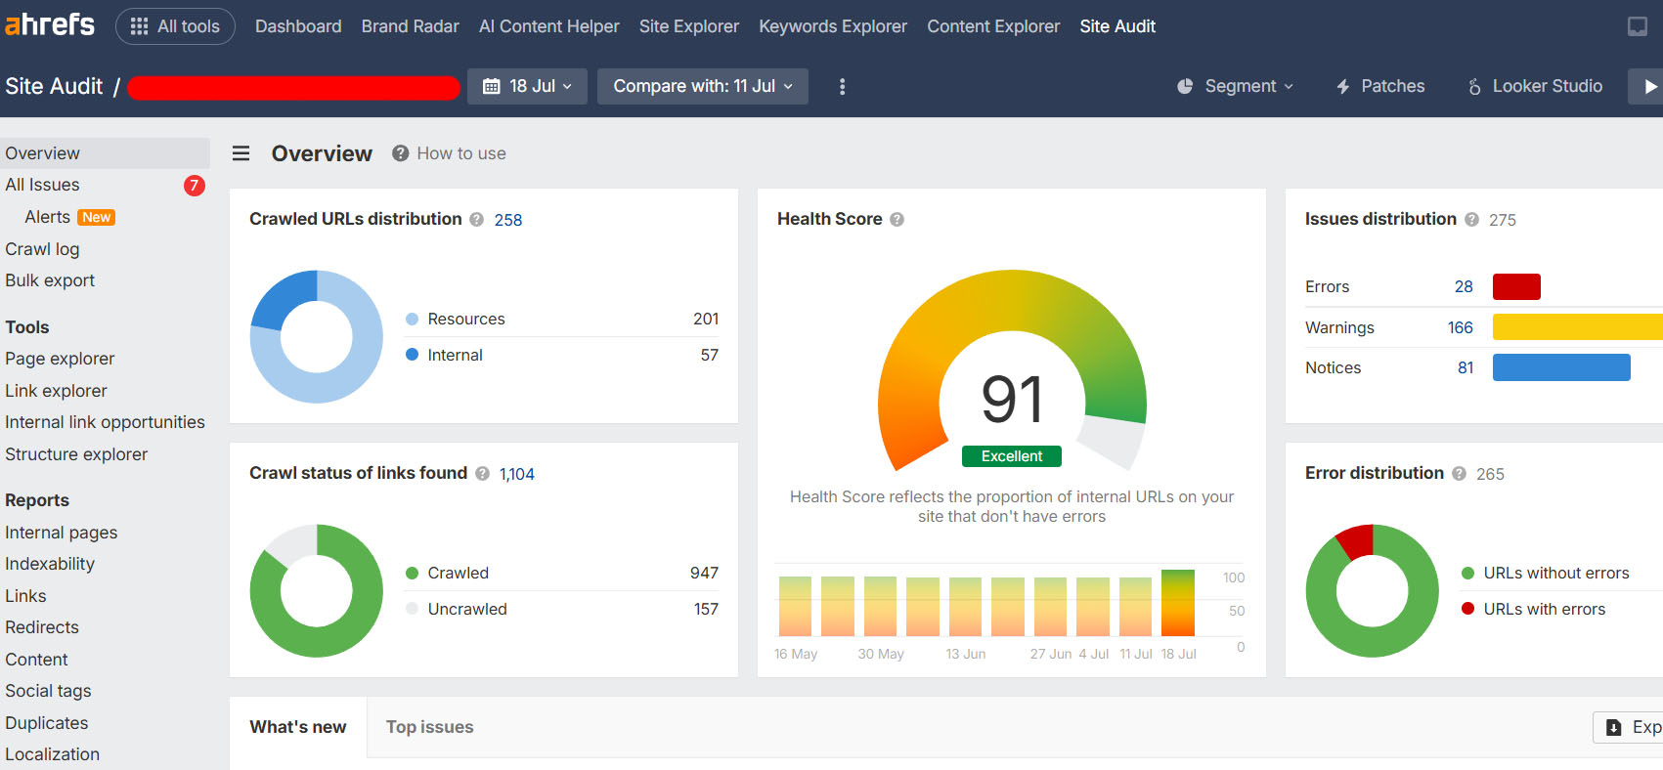Open Content report in sidebar
The image size is (1663, 770).
(x=36, y=660)
